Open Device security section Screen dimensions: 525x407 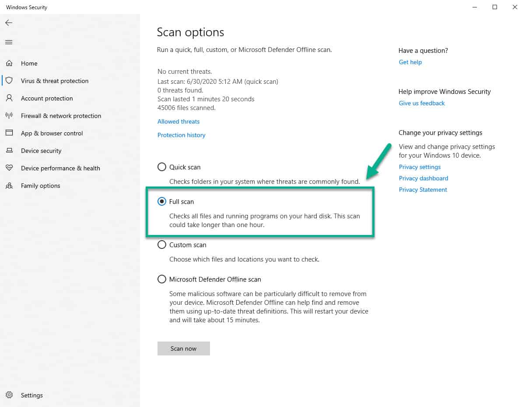tap(41, 151)
